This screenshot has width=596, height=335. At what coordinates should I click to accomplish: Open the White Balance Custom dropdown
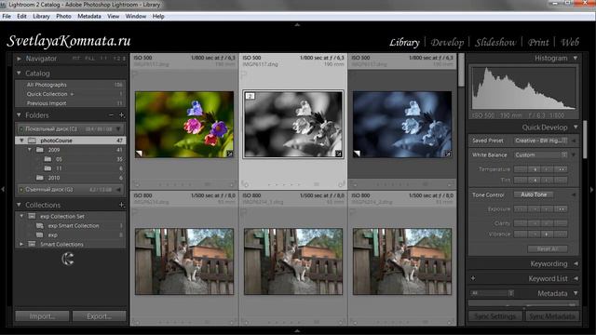(x=541, y=155)
